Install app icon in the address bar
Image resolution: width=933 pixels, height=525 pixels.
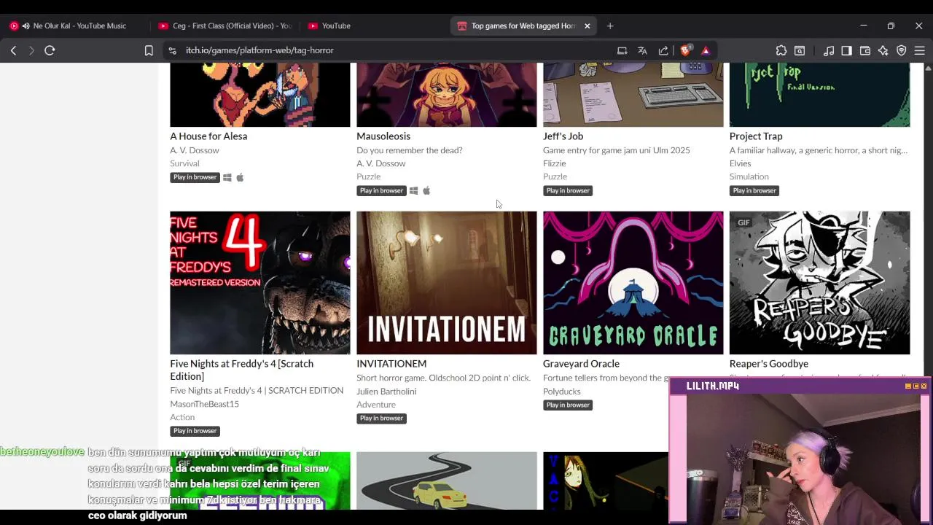pos(622,50)
